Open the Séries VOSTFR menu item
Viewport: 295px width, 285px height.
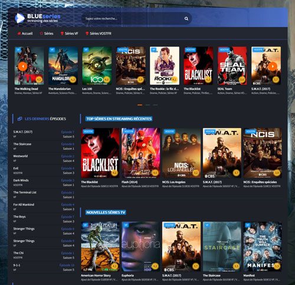coord(99,34)
